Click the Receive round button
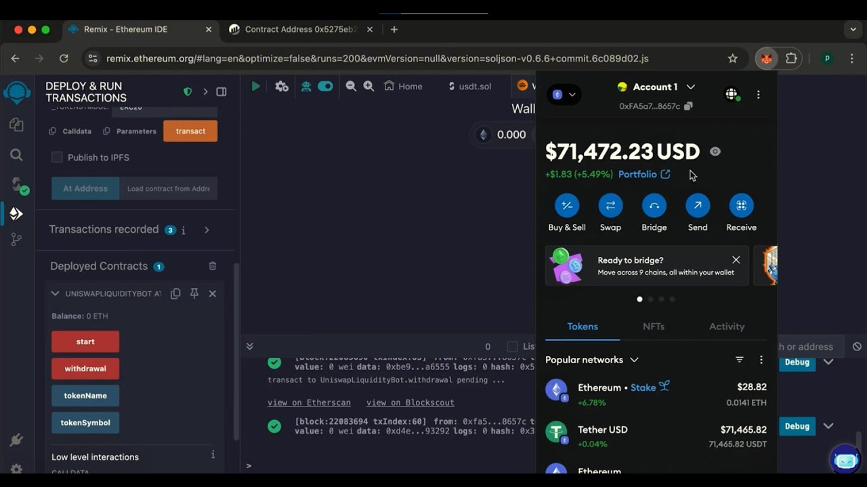 741,206
